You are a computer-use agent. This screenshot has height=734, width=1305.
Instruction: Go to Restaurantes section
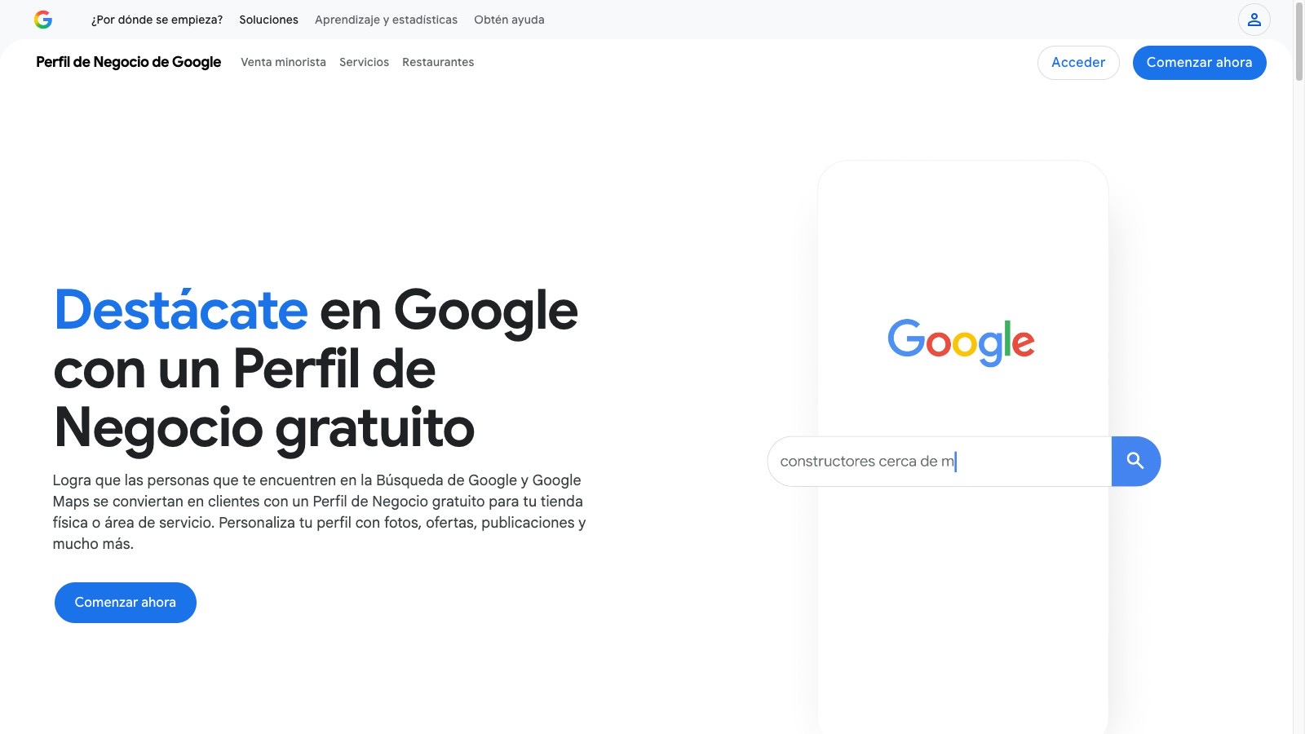(438, 62)
